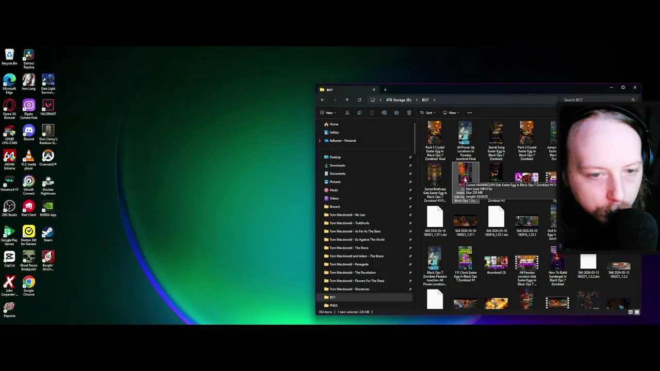Select Tom Clancy's Rainbow Six icon
The image size is (660, 371).
(x=48, y=134)
